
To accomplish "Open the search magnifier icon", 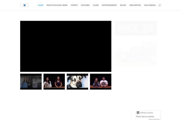I will (x=160, y=5).
